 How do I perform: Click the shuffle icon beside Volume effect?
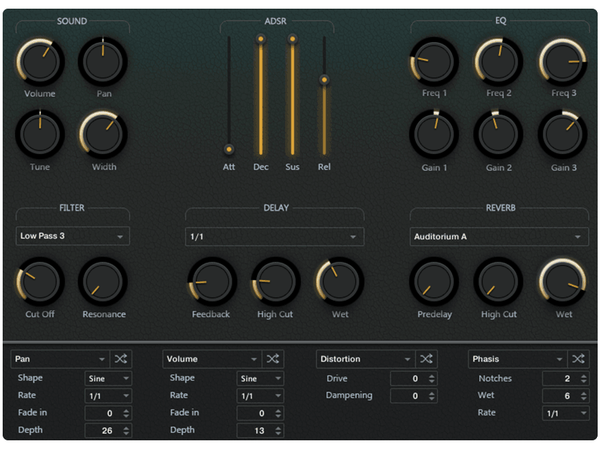(272, 359)
